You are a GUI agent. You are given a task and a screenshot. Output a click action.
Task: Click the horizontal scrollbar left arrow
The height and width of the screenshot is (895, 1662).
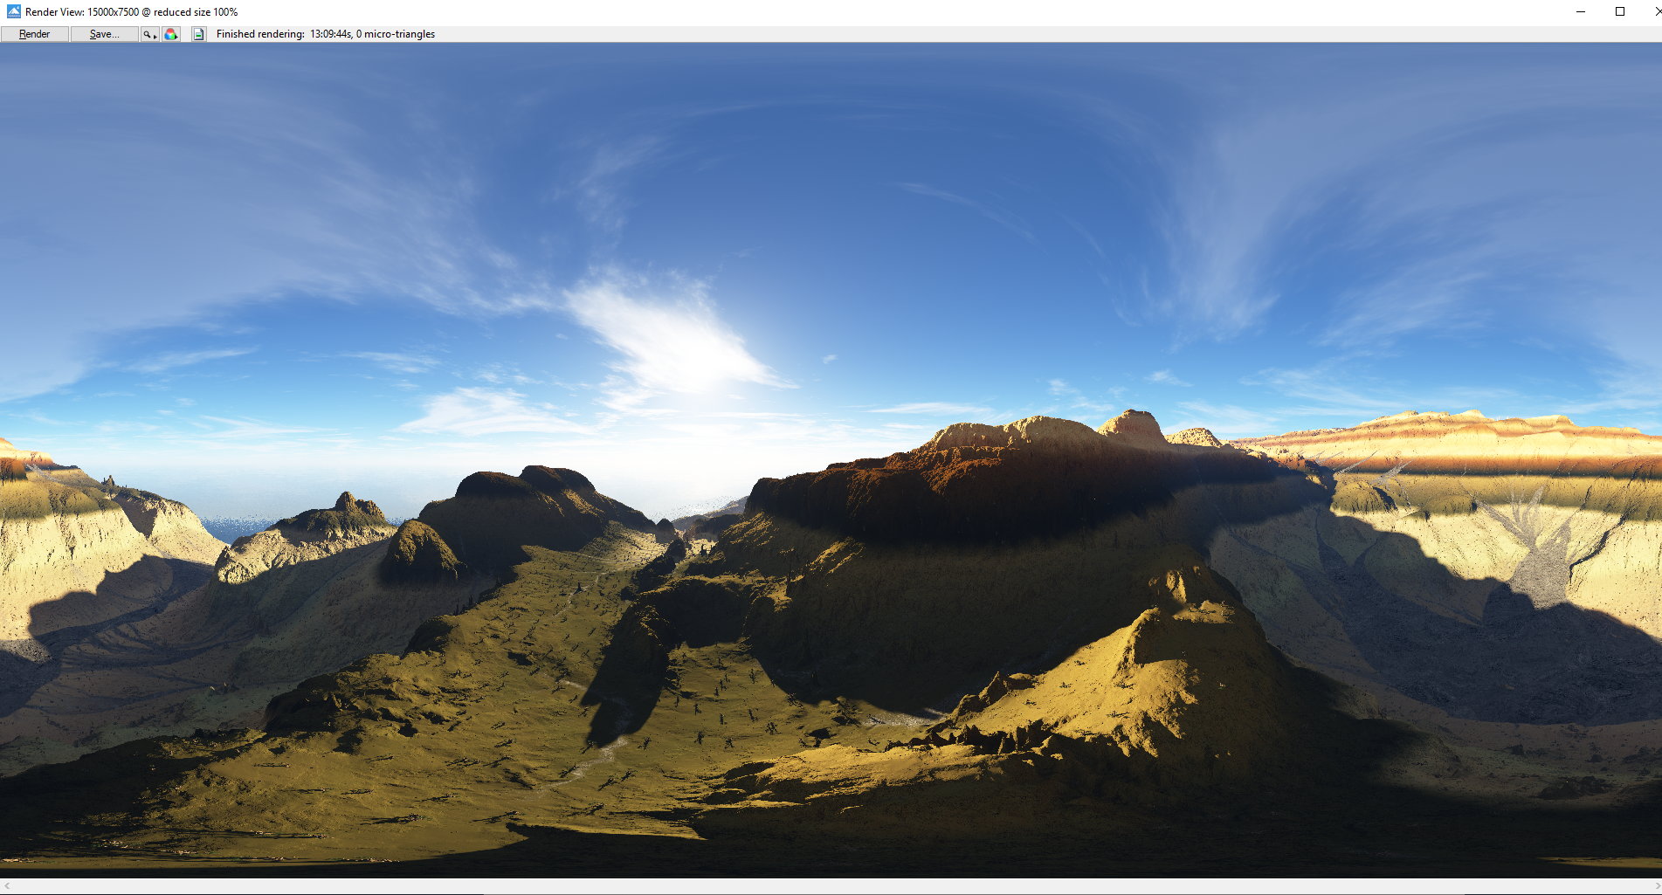(7, 886)
